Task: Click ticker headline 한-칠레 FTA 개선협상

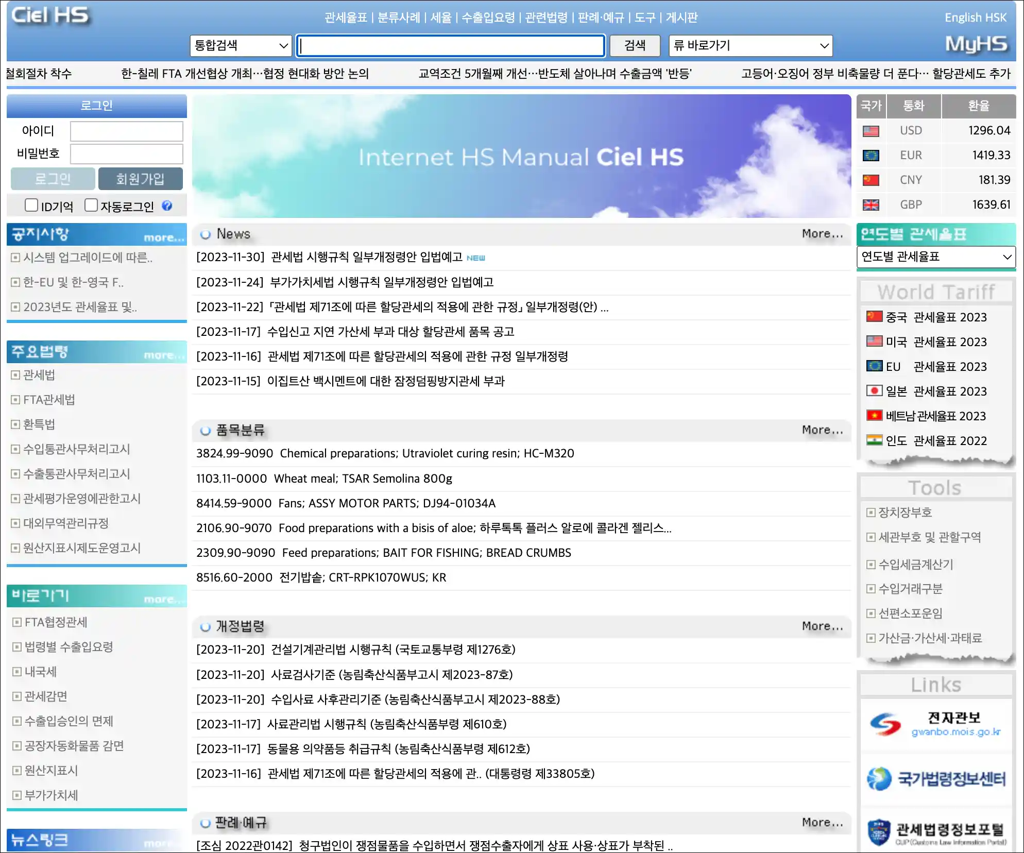Action: coord(245,74)
